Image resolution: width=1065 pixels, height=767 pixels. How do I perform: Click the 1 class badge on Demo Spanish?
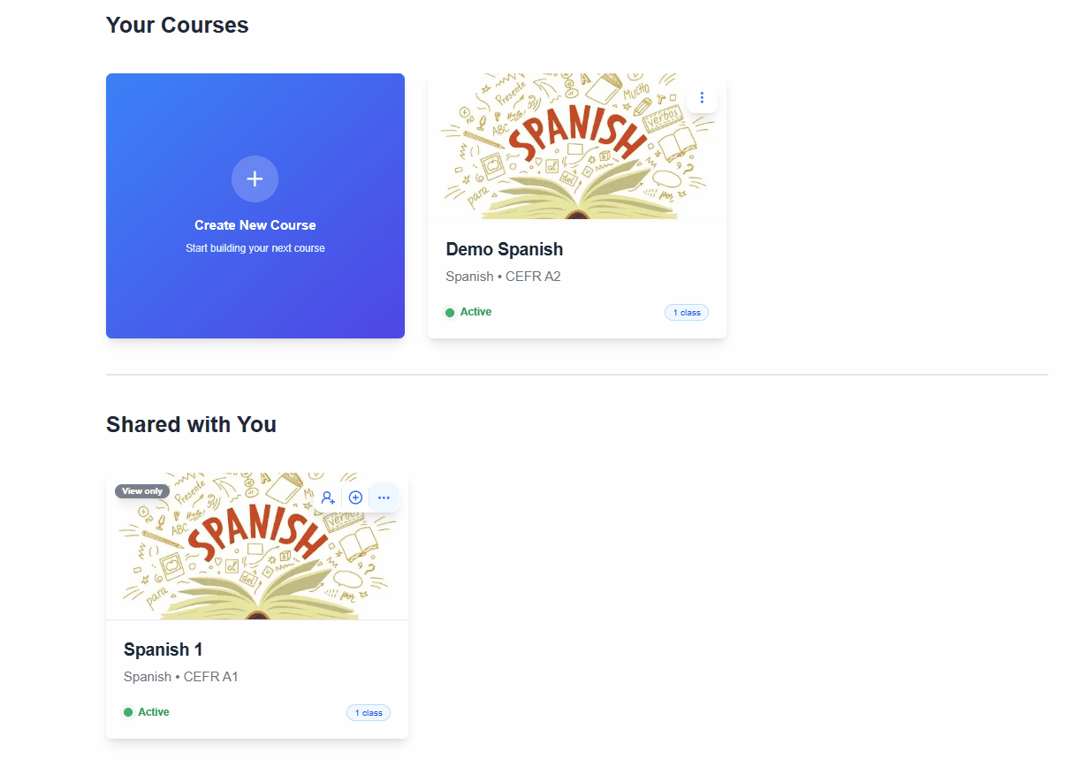687,313
